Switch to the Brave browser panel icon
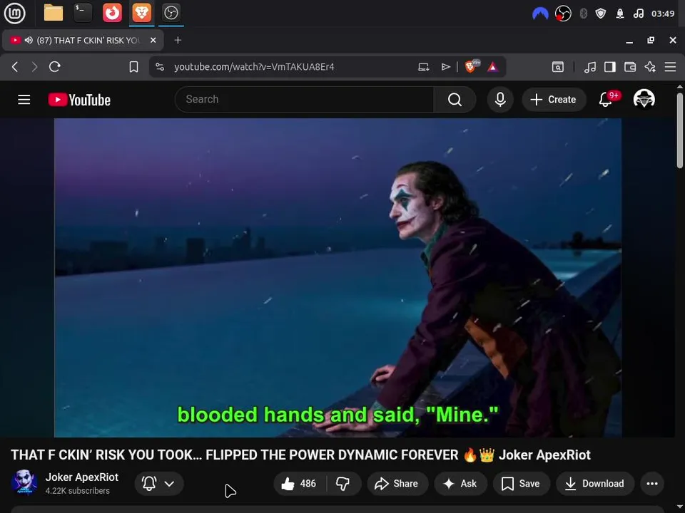The width and height of the screenshot is (685, 513). pos(141,13)
